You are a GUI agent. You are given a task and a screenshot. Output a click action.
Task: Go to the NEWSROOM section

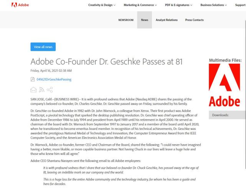pos(126,20)
